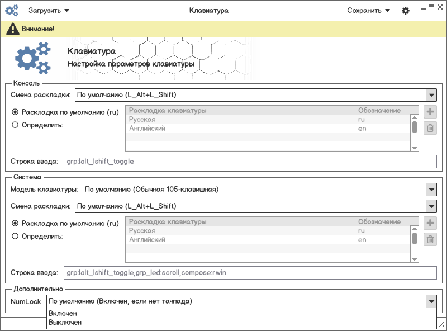Select Русская row in Консоль layout table
Screen dimensions: 447x331
(x=268, y=119)
